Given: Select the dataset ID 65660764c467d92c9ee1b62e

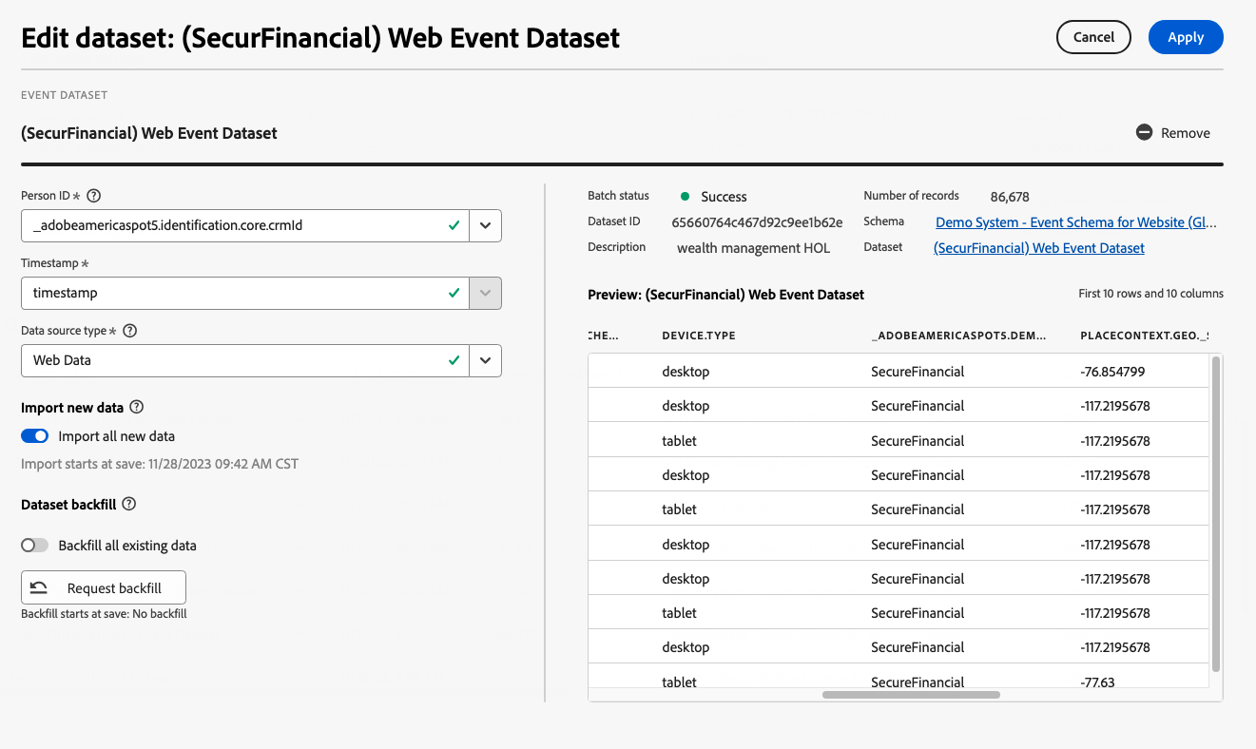Looking at the screenshot, I should pos(757,222).
